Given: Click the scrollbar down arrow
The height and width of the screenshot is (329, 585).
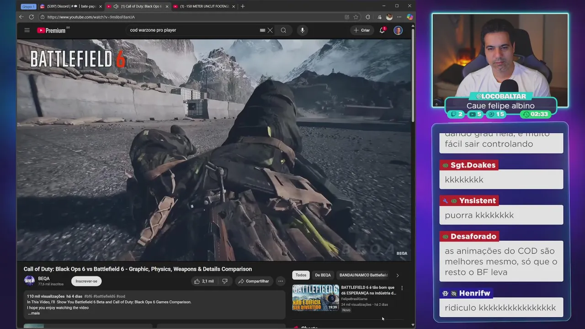Looking at the screenshot, I should tap(413, 325).
